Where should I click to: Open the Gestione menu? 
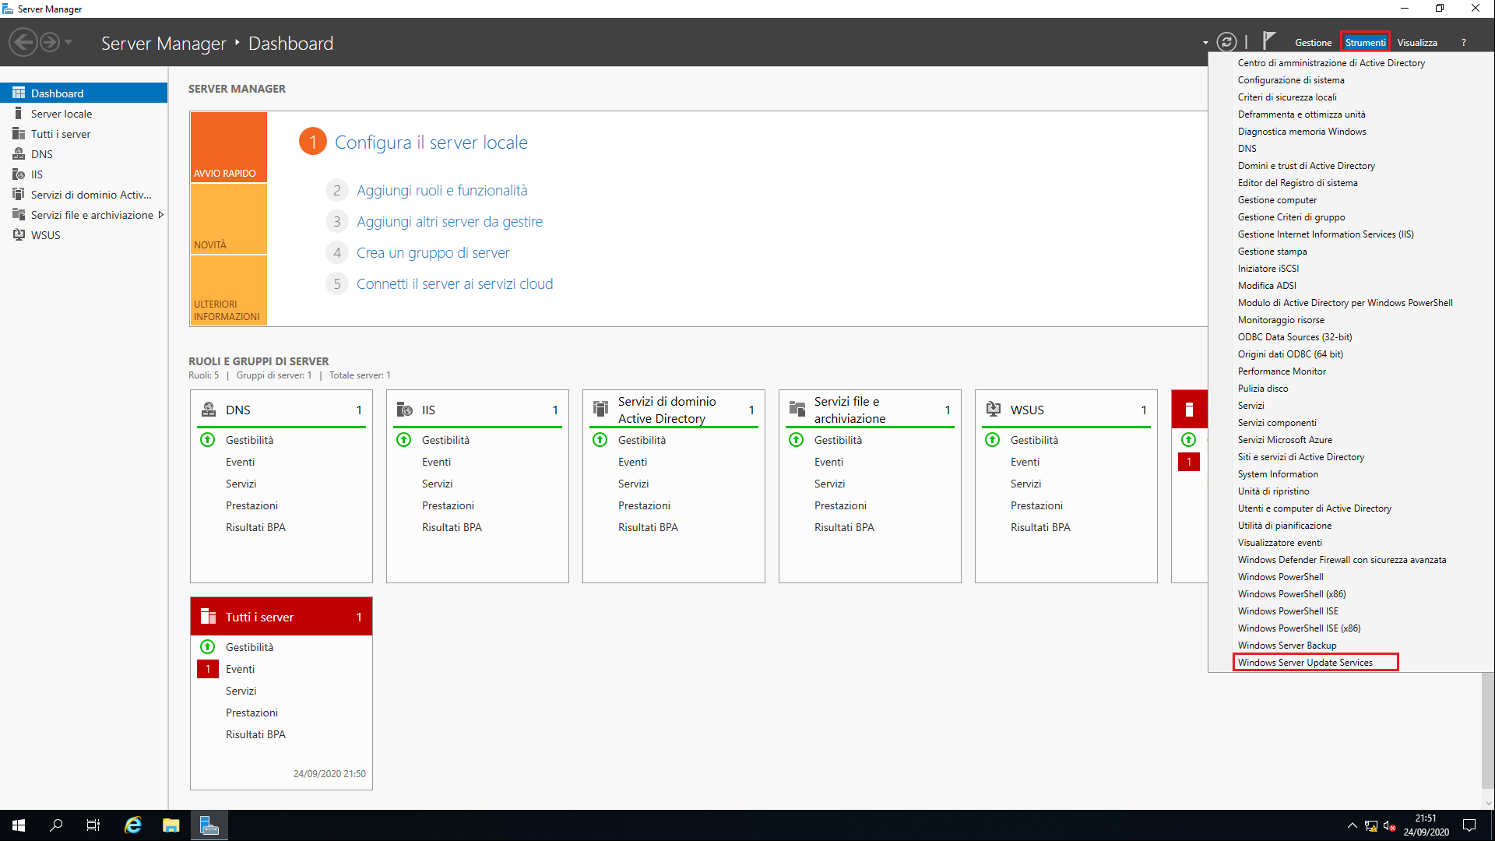click(x=1314, y=42)
